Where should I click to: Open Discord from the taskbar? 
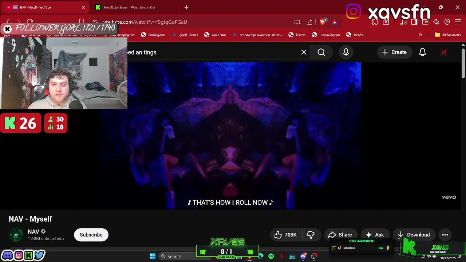pyautogui.click(x=303, y=256)
